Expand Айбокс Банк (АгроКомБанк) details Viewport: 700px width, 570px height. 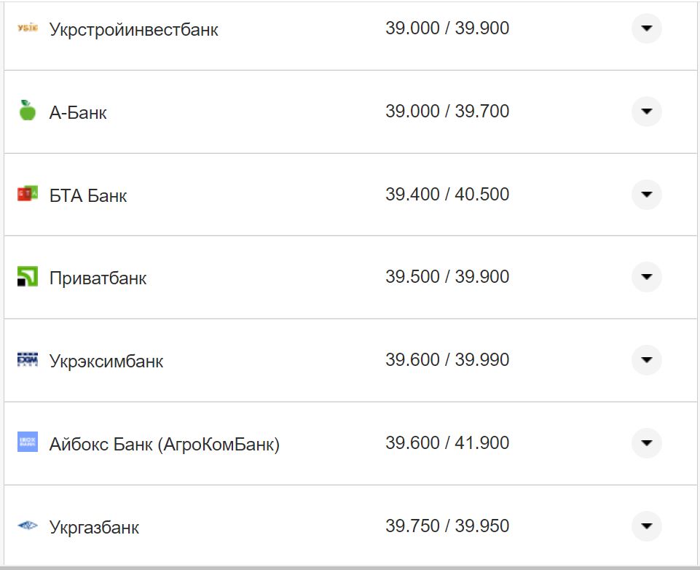coord(645,442)
